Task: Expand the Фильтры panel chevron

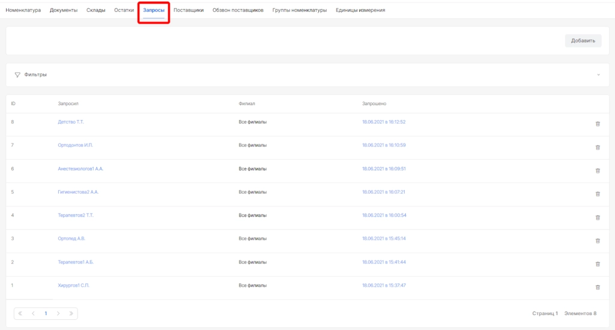Action: tap(598, 74)
